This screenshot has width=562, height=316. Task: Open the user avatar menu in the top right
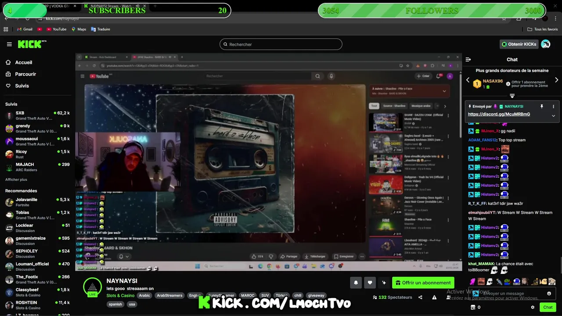pos(546,44)
